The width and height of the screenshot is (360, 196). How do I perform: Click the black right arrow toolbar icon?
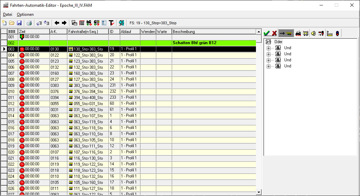tap(64, 23)
